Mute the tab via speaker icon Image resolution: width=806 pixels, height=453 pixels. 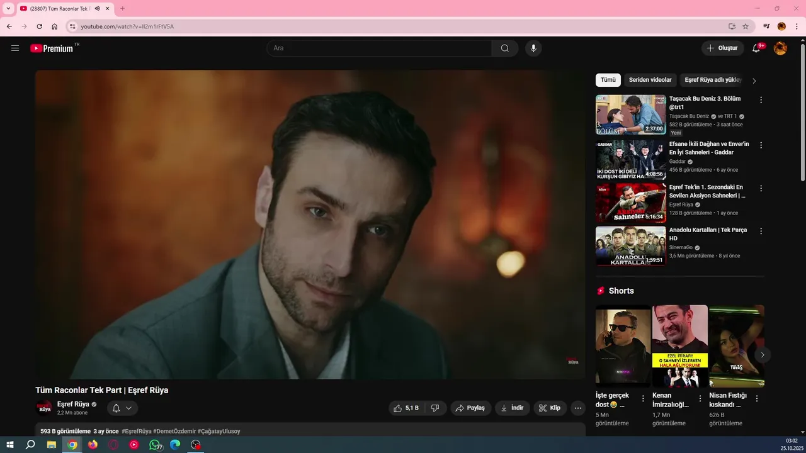pos(98,8)
